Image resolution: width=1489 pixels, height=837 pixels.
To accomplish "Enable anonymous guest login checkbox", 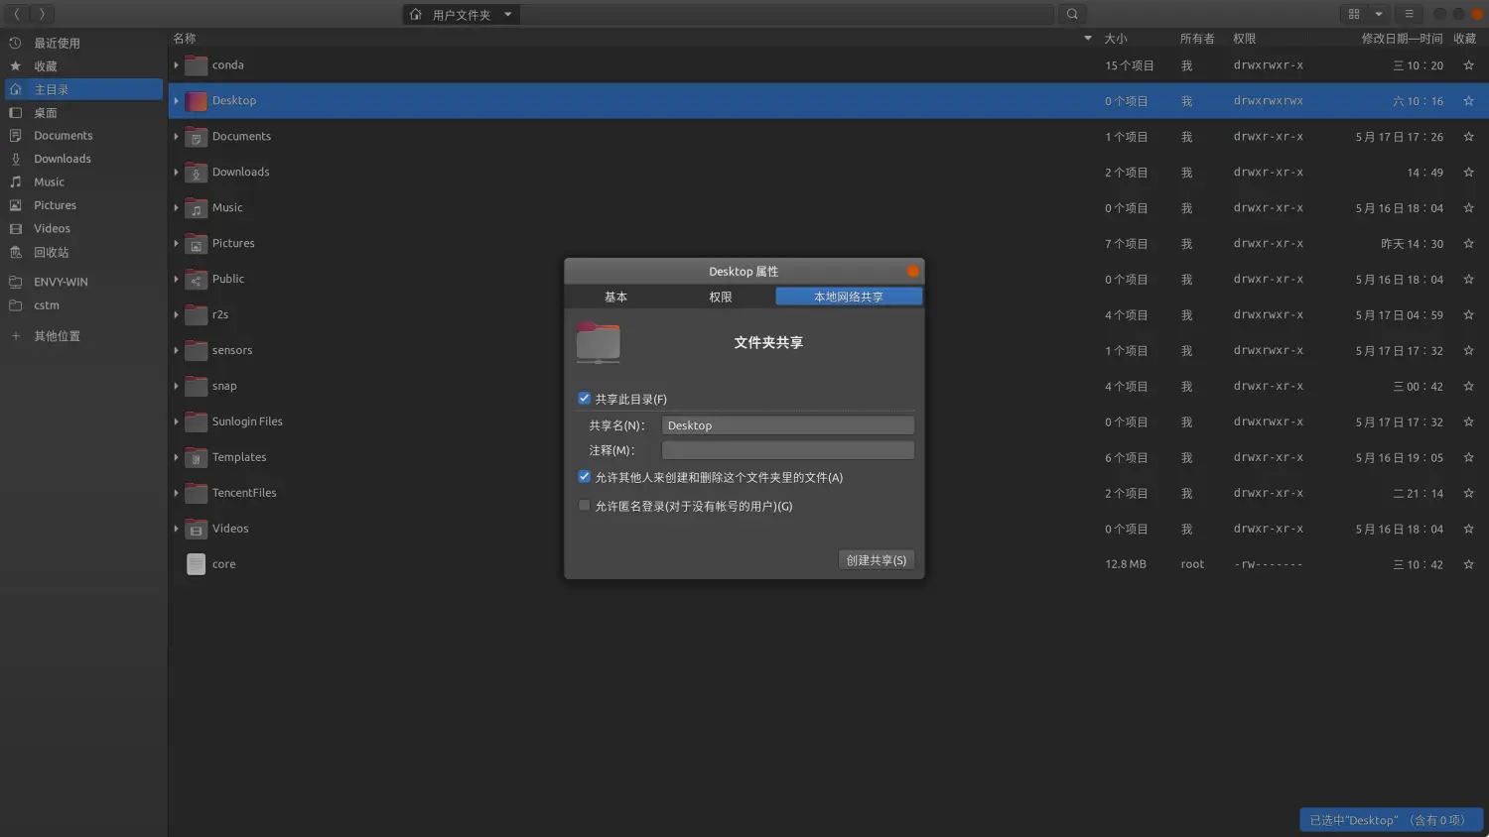I will click(585, 506).
